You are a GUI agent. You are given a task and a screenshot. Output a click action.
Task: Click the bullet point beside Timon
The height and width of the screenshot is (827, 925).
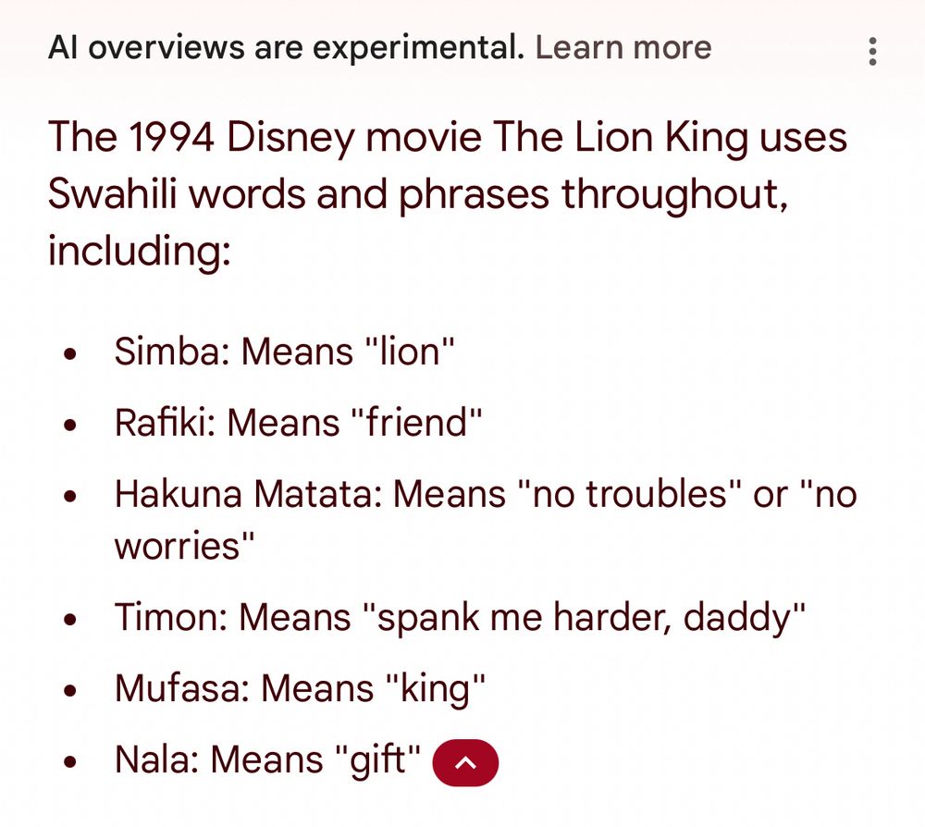coord(70,619)
